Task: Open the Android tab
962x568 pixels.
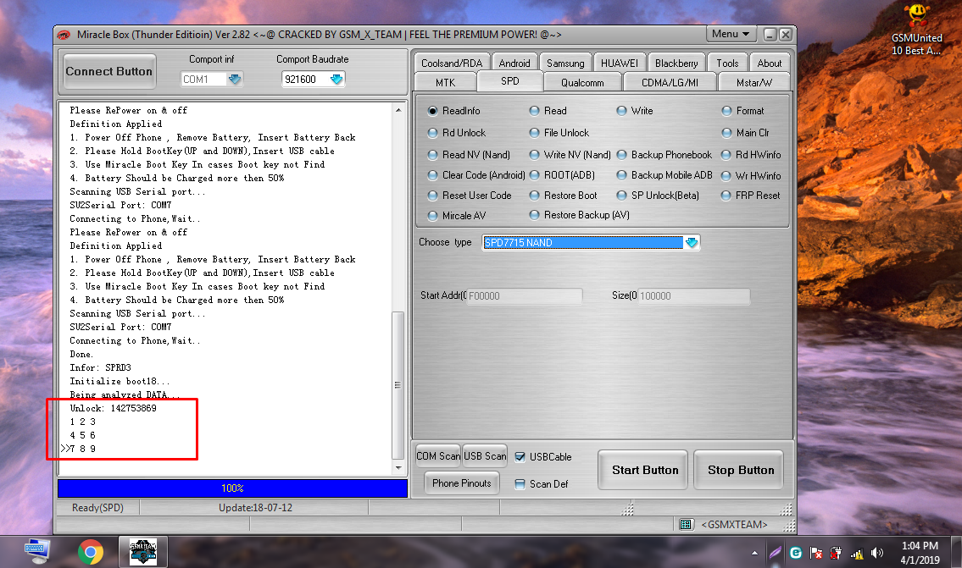Action: (x=514, y=63)
